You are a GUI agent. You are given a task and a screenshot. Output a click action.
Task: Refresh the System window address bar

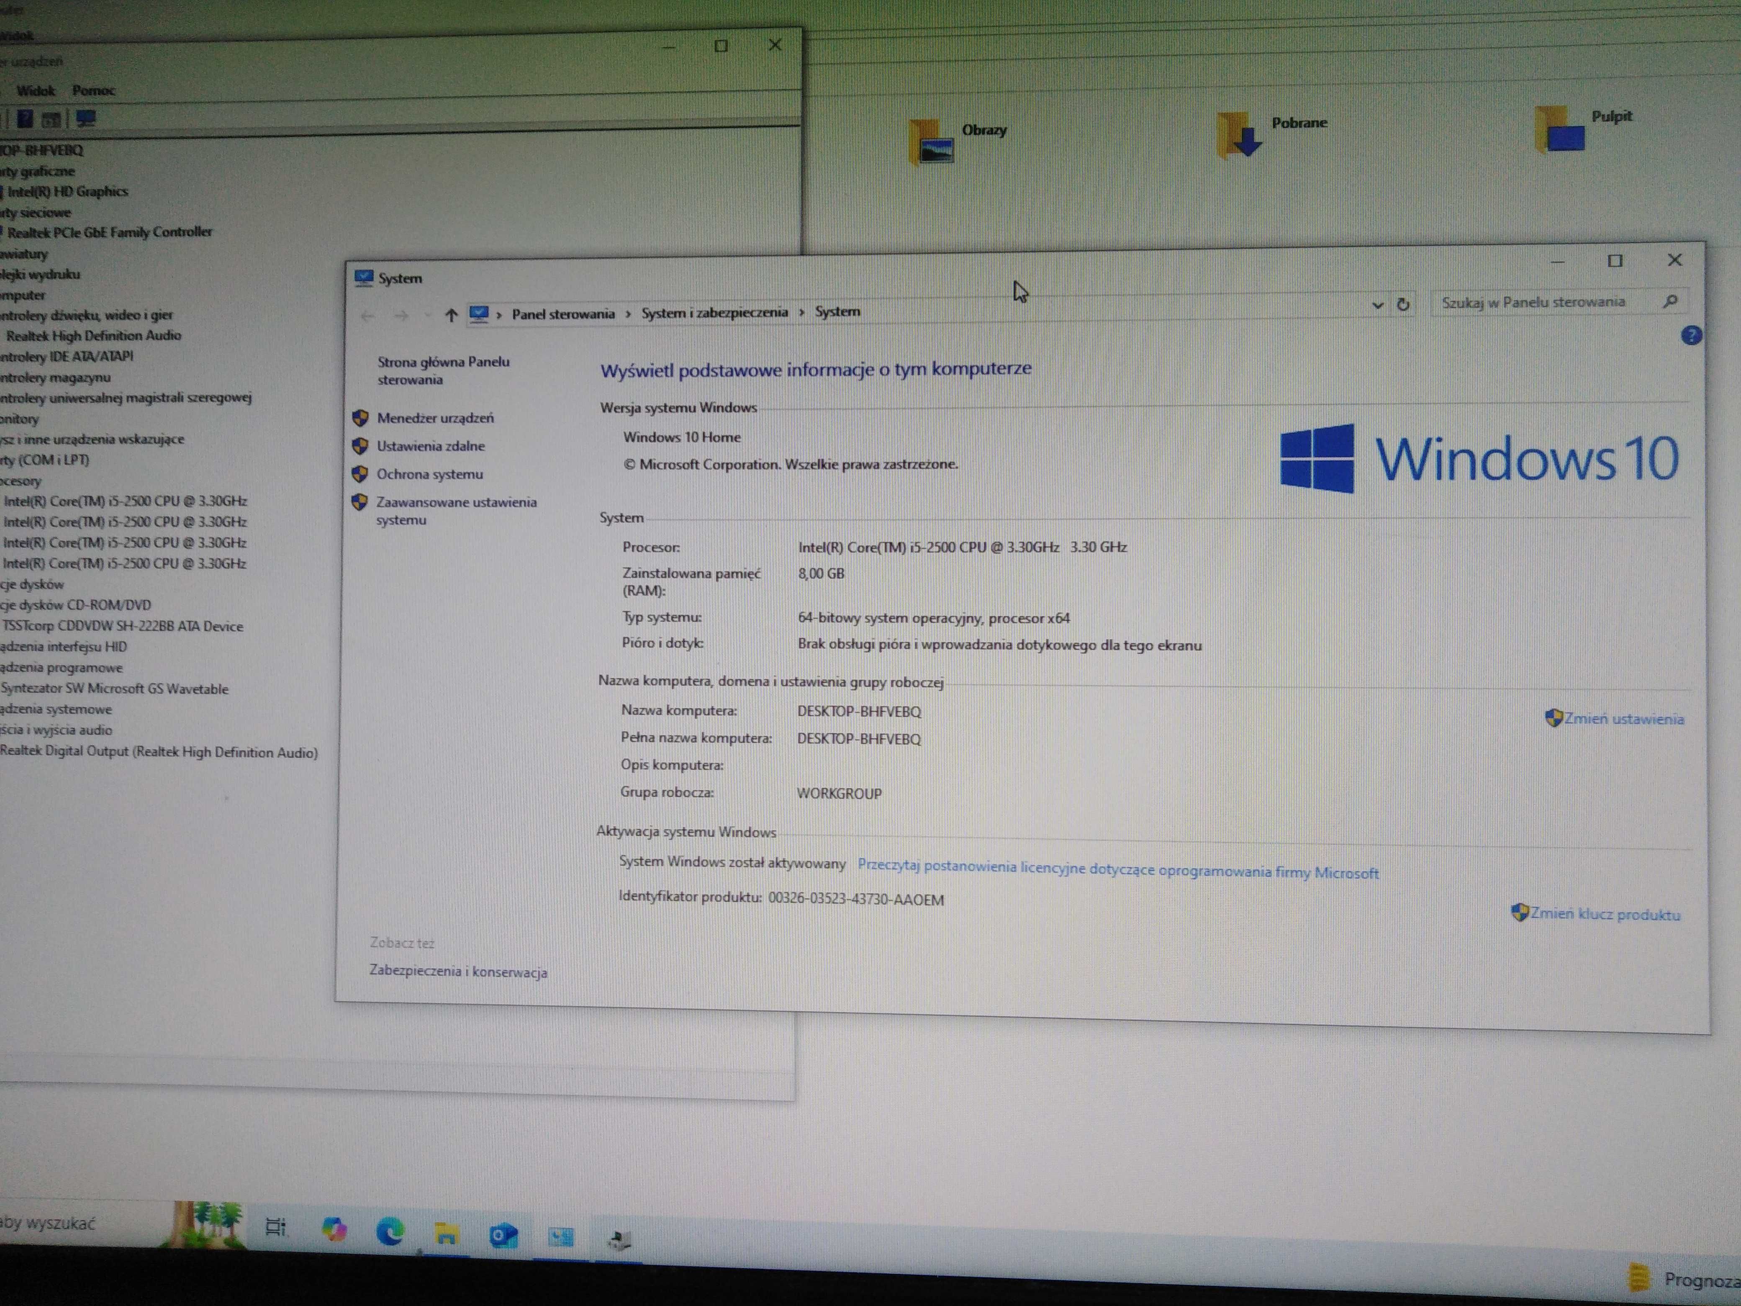pos(1402,304)
